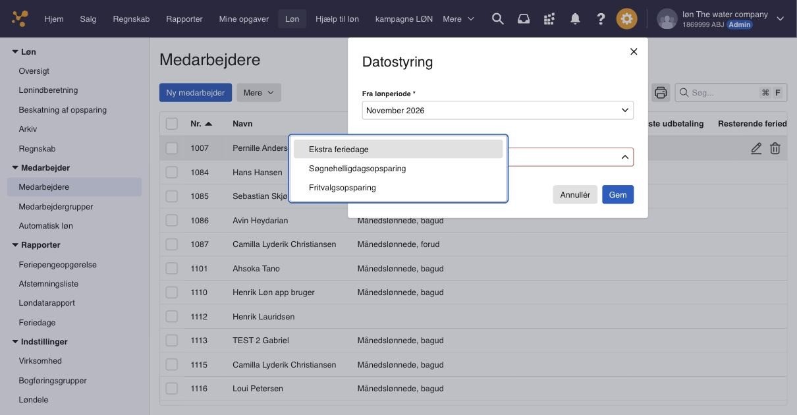
Task: Select Søgnehelligdagsopsparing option
Action: [398, 169]
